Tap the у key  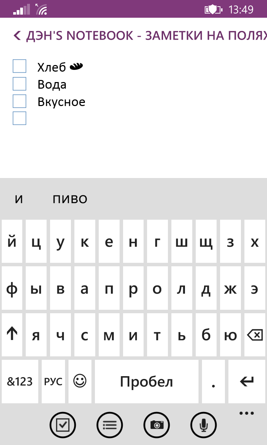point(60,241)
